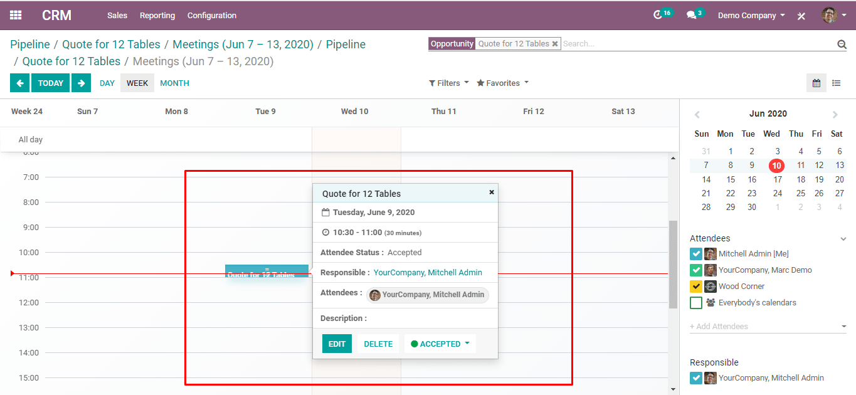Image resolution: width=856 pixels, height=395 pixels.
Task: Select June 30 in mini calendar
Action: [752, 207]
